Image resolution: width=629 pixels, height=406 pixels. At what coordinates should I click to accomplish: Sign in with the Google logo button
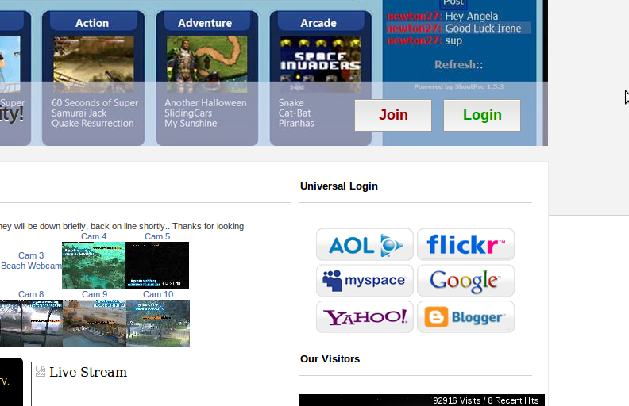click(465, 280)
